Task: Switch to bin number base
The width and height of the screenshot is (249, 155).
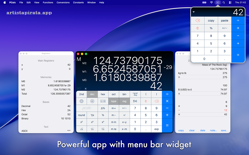Action: pos(124,94)
